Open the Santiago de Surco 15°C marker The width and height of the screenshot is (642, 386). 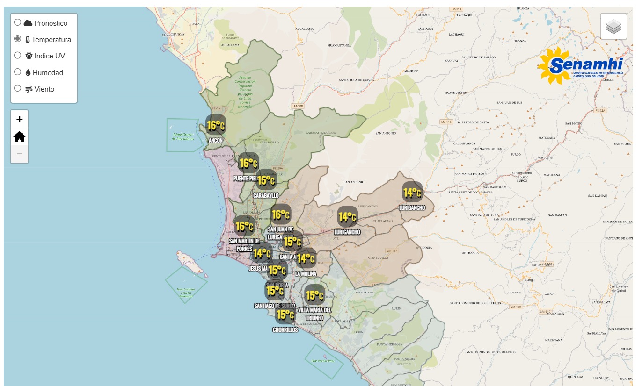pyautogui.click(x=275, y=291)
